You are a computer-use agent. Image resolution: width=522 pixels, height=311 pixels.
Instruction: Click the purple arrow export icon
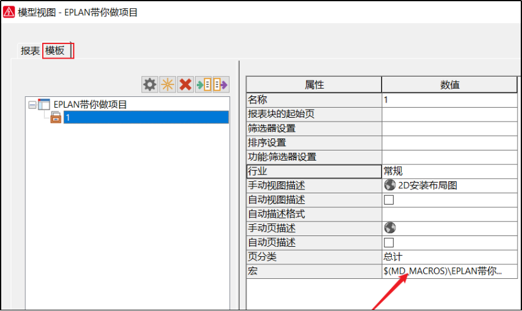click(x=221, y=84)
